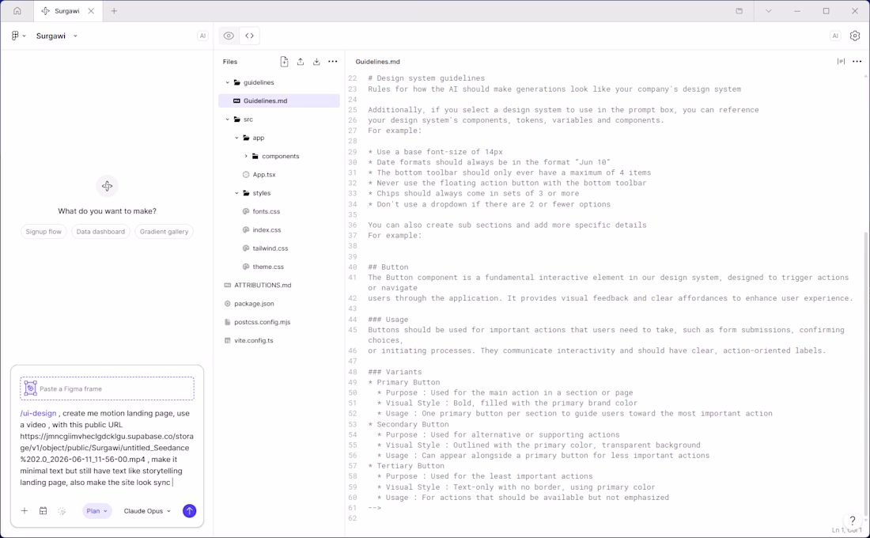870x538 pixels.
Task: Click the library icon beside plus button
Action: [x=43, y=511]
